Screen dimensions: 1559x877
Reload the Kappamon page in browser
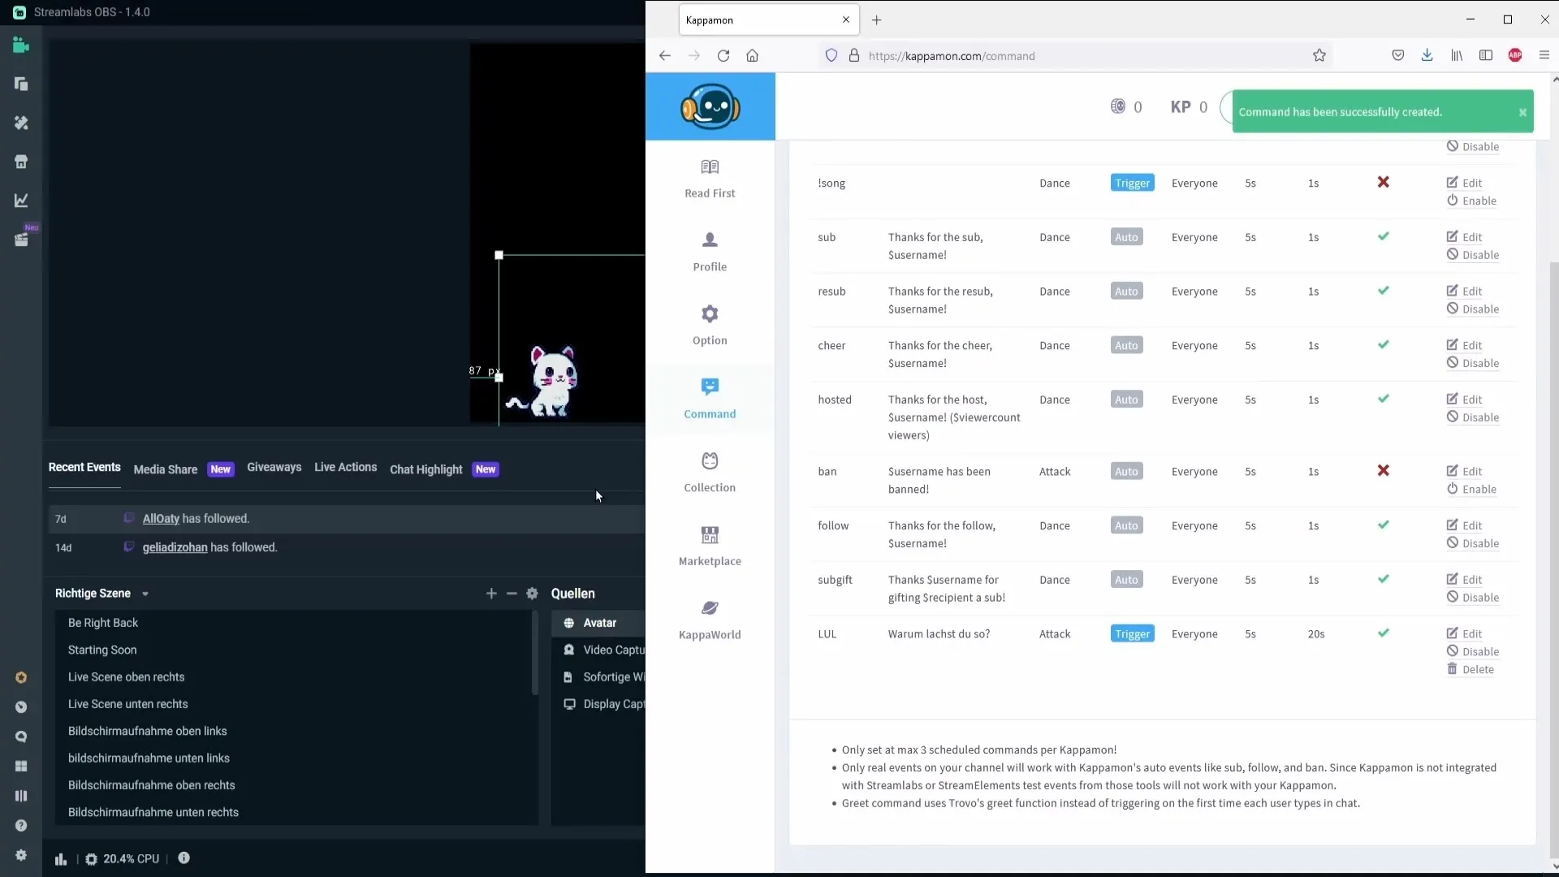[x=723, y=56]
